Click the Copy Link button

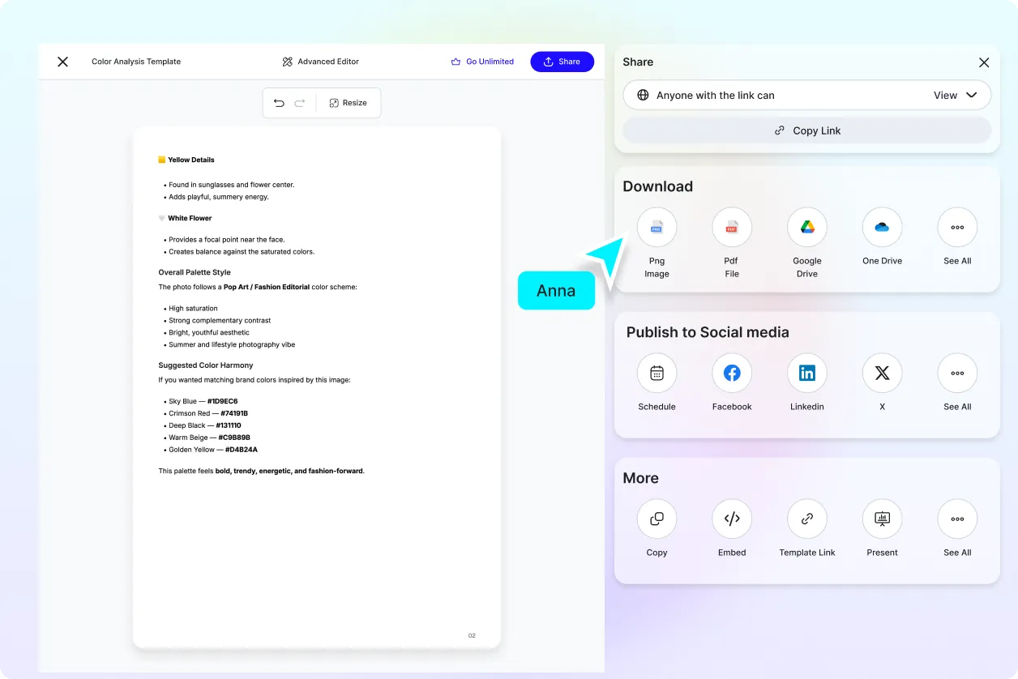[806, 130]
